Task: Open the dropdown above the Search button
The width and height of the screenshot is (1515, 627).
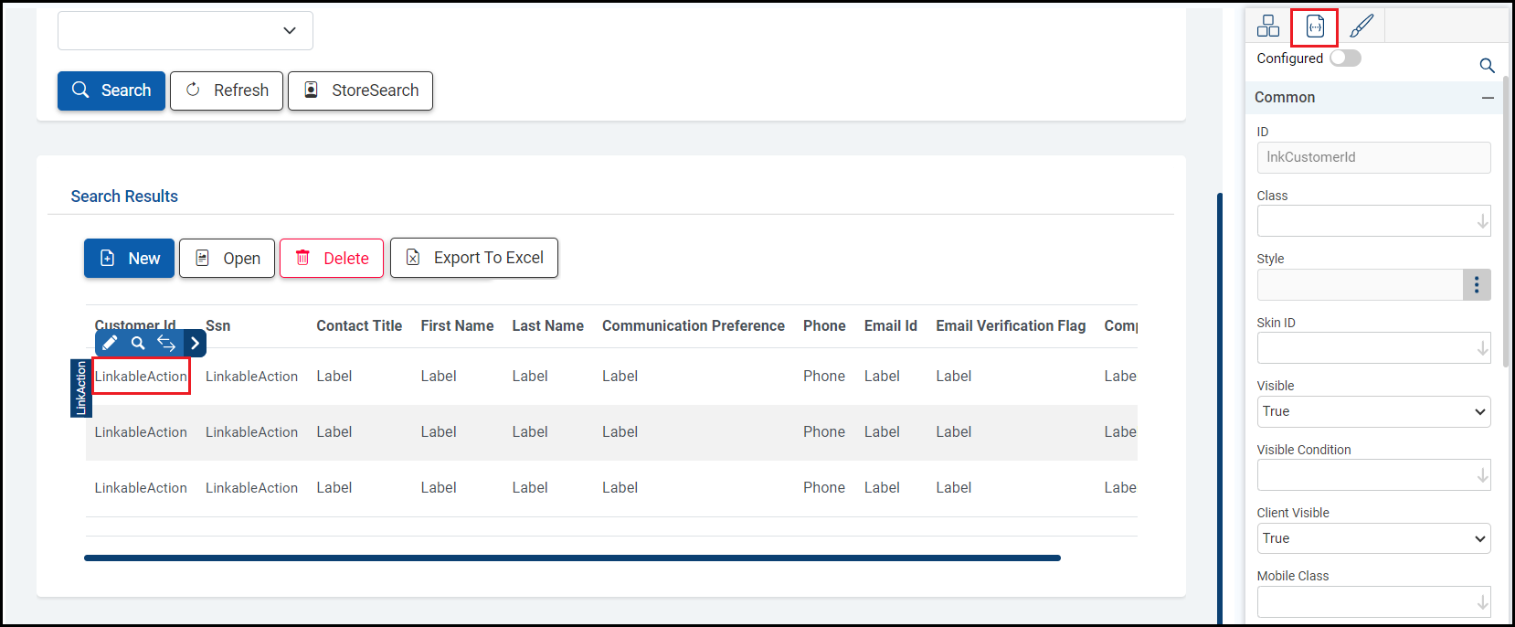Action: pyautogui.click(x=185, y=31)
